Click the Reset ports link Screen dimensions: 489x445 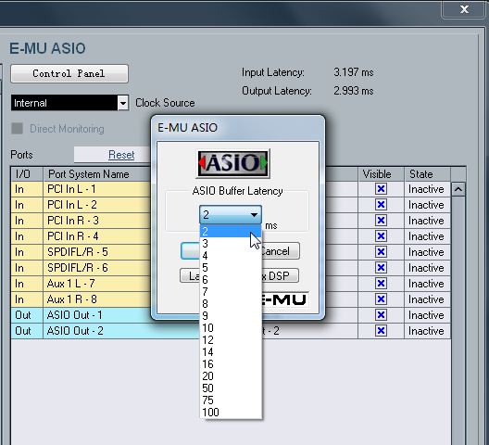click(x=121, y=155)
